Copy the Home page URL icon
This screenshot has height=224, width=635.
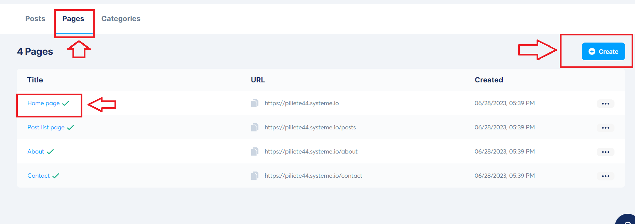pos(255,103)
